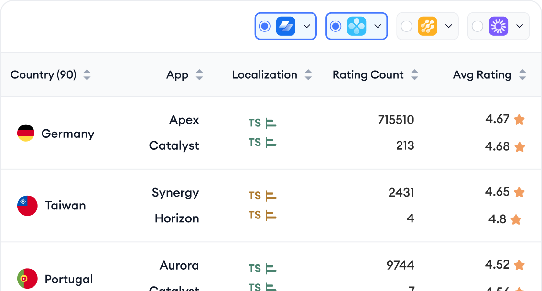Open dropdown chevron beside four-petal app
Viewport: 542px width, 291px height.
(378, 26)
